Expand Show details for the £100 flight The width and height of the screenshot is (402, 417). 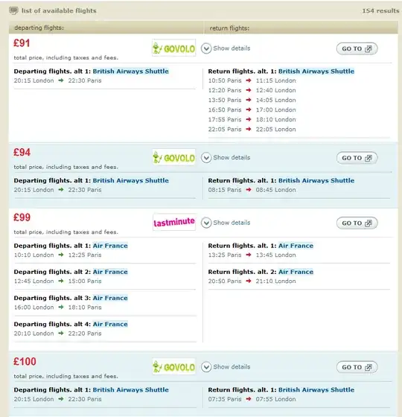point(226,367)
